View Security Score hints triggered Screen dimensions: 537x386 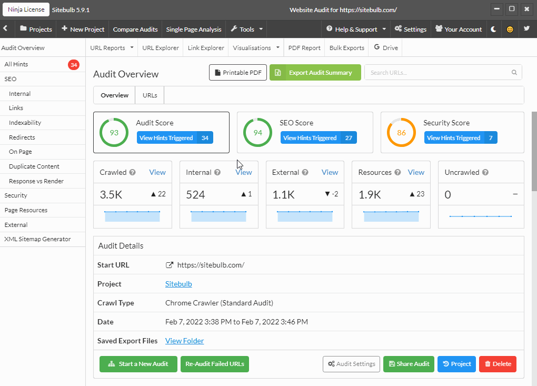[461, 137]
